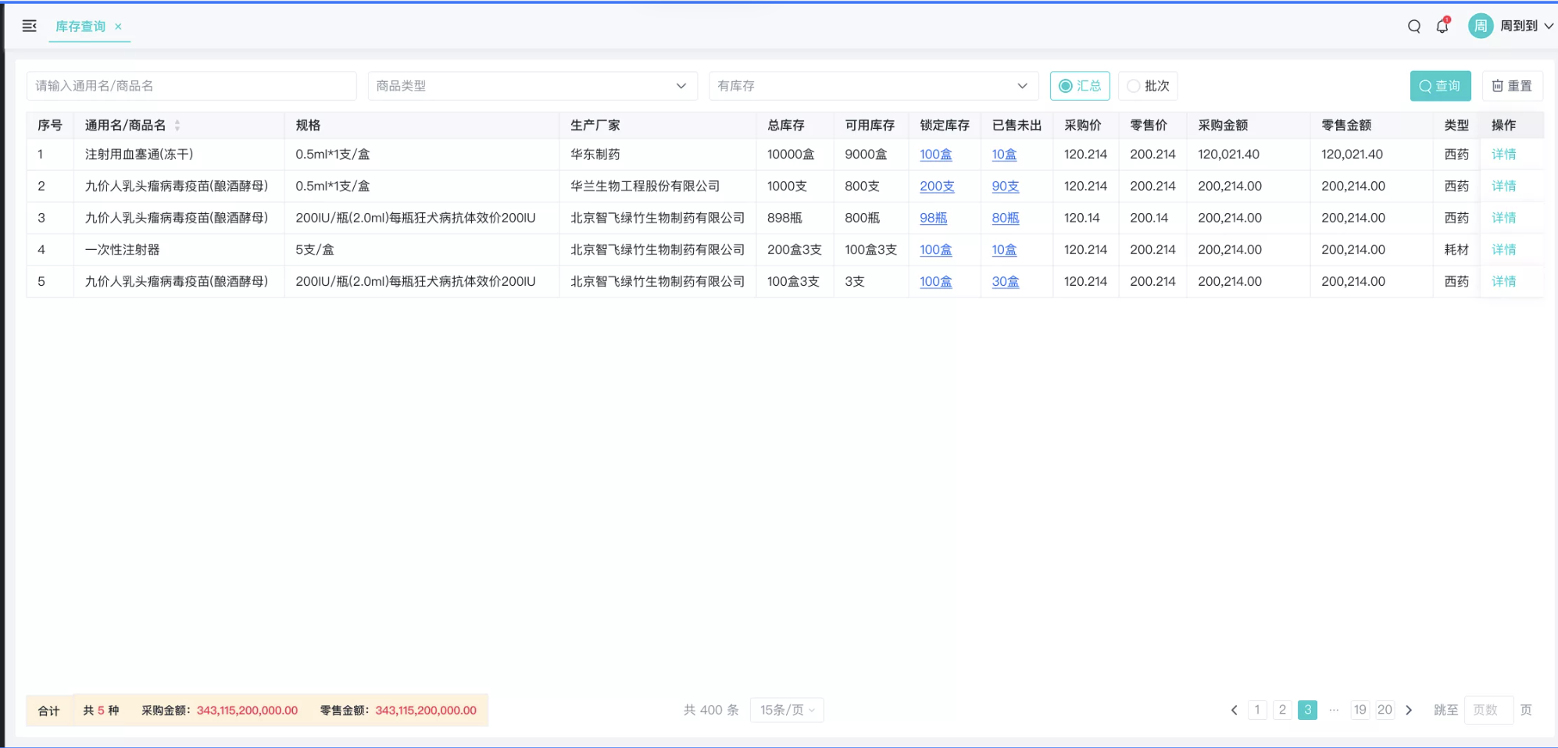Open locked stock 100盒 in row 5
The image size is (1558, 748).
pos(935,282)
